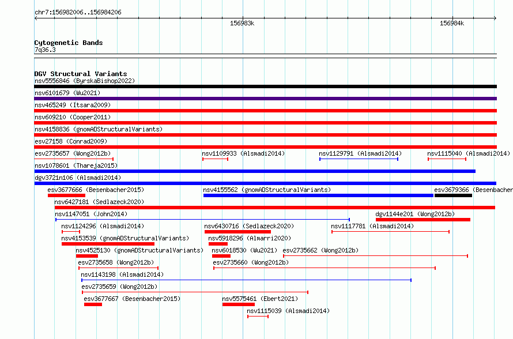
Task: Select esv3677666 (Besenbacher2015) label
Action: coord(96,190)
